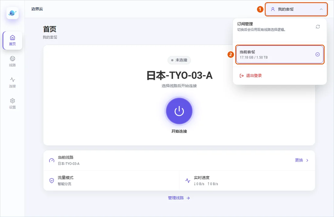334x217 pixels.
Task: Click the 边界云 planet logo icon
Action: [x=12, y=13]
